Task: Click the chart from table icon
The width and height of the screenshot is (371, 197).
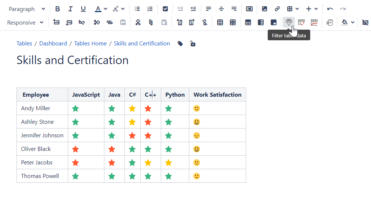Action: click(x=314, y=23)
